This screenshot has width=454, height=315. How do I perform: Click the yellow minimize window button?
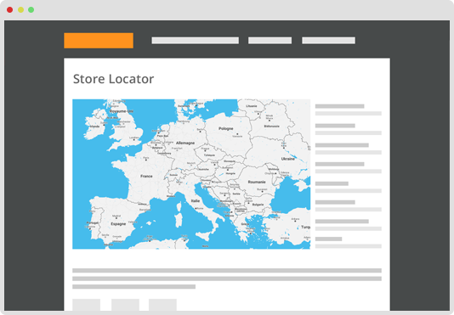pyautogui.click(x=20, y=10)
